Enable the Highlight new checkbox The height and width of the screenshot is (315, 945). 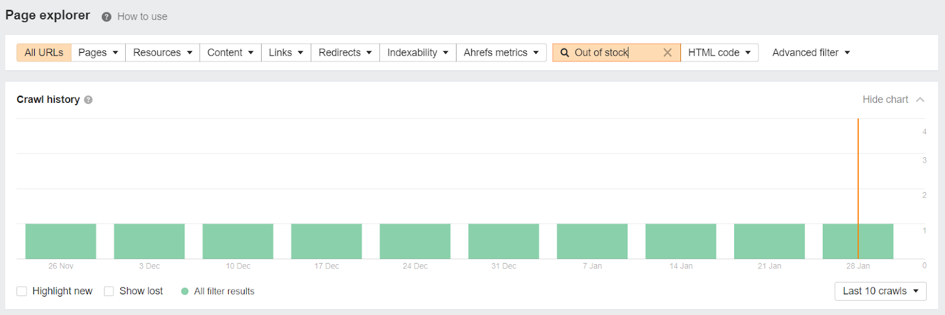[22, 291]
